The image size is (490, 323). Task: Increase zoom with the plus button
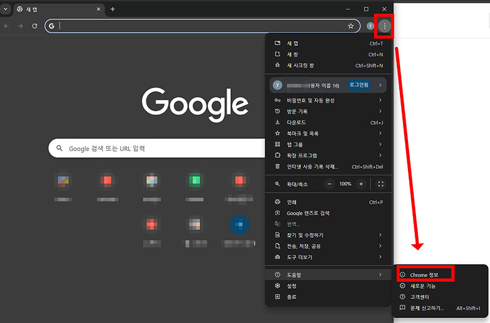click(x=361, y=184)
